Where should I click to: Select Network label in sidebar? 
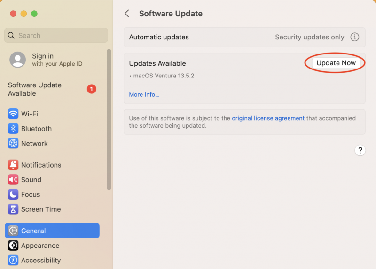34,143
